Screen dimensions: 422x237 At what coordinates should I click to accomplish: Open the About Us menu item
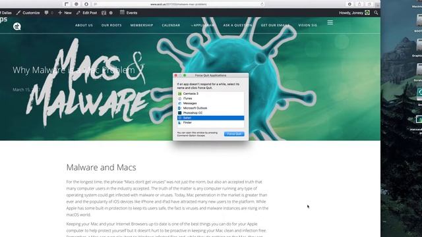coord(84,25)
